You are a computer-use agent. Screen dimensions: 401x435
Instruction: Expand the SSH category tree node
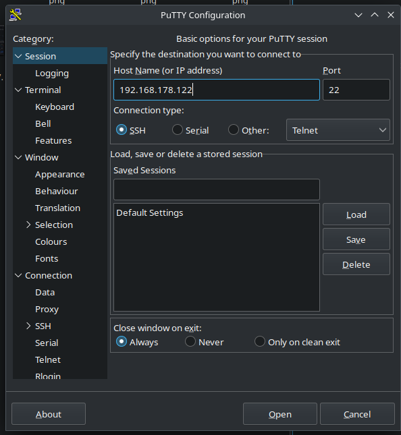(x=28, y=326)
